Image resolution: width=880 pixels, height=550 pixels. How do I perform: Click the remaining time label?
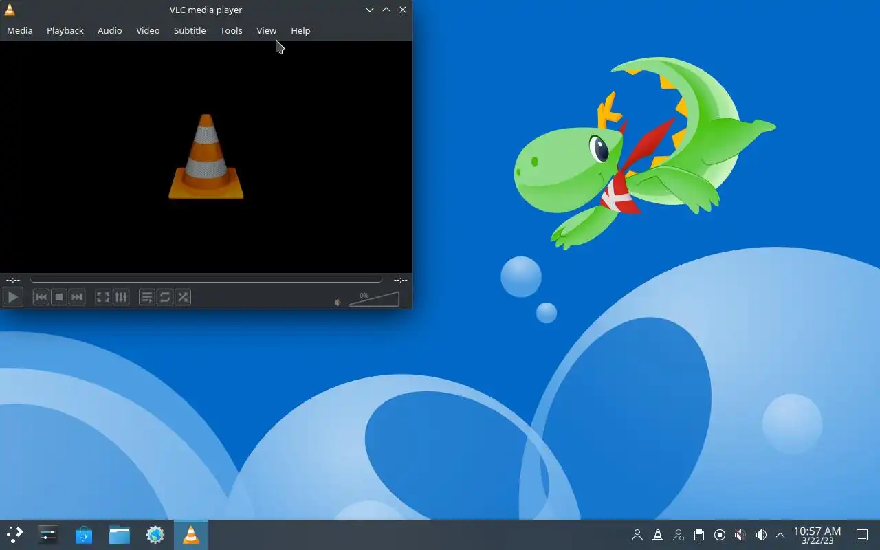coord(400,280)
